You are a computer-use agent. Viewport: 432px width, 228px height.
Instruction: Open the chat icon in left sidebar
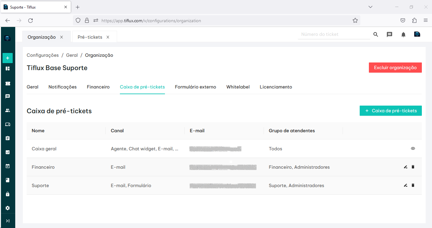point(8,96)
